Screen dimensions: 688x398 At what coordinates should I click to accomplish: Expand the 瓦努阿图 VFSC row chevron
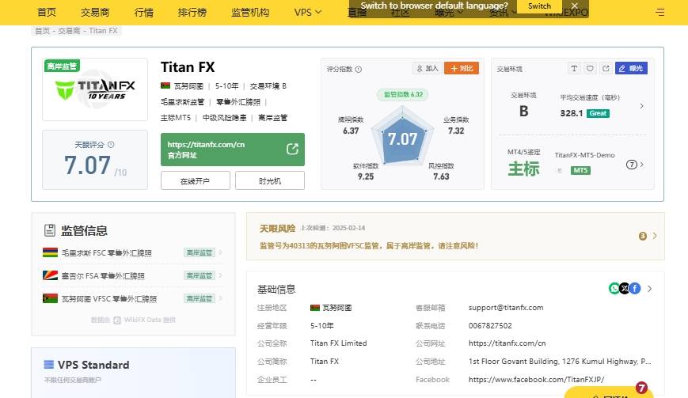pyautogui.click(x=220, y=298)
